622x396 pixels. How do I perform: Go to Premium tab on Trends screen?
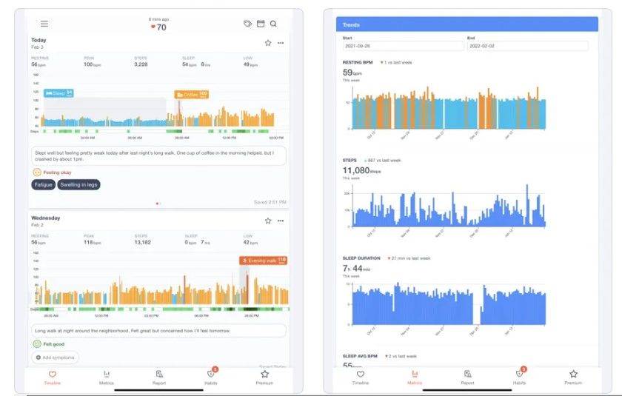pos(572,376)
